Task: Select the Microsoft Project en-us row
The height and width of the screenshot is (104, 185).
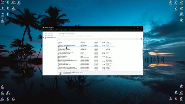Action: (x=86, y=63)
